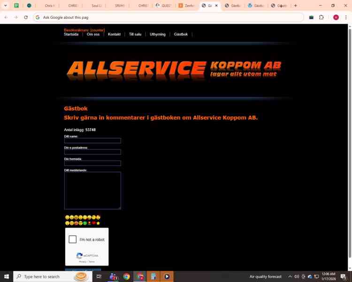This screenshot has height=282, width=352.
Task: Open the Till salu link
Action: (135, 34)
